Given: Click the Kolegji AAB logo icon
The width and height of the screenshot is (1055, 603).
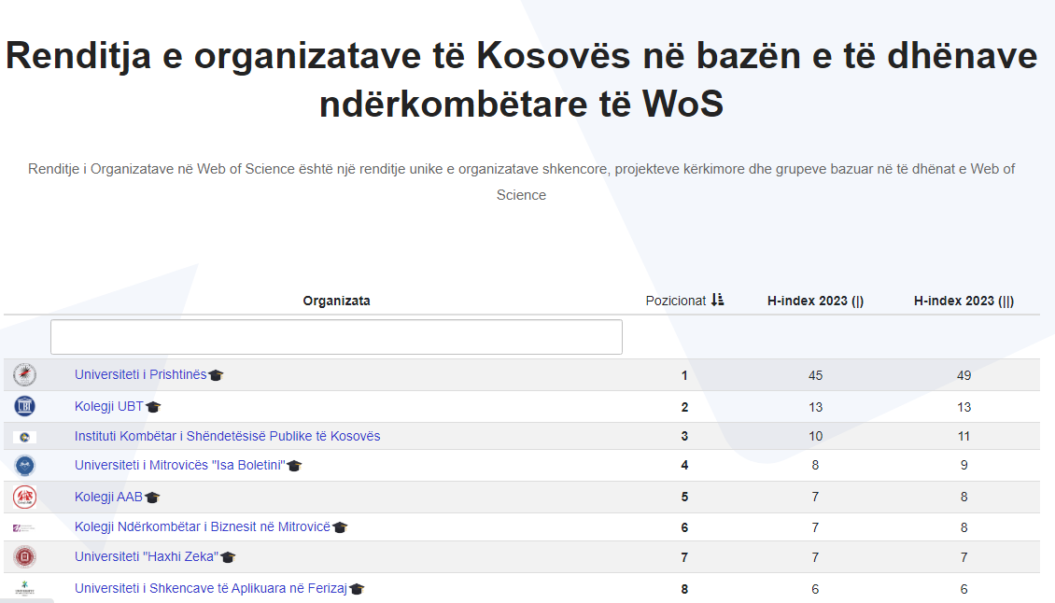Looking at the screenshot, I should point(25,498).
